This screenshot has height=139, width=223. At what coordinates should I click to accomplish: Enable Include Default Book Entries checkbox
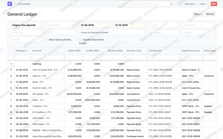point(80,40)
